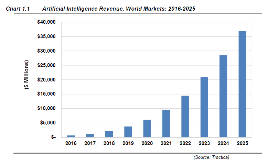
Task: Click the $35,000 axis label
Action: coord(46,36)
